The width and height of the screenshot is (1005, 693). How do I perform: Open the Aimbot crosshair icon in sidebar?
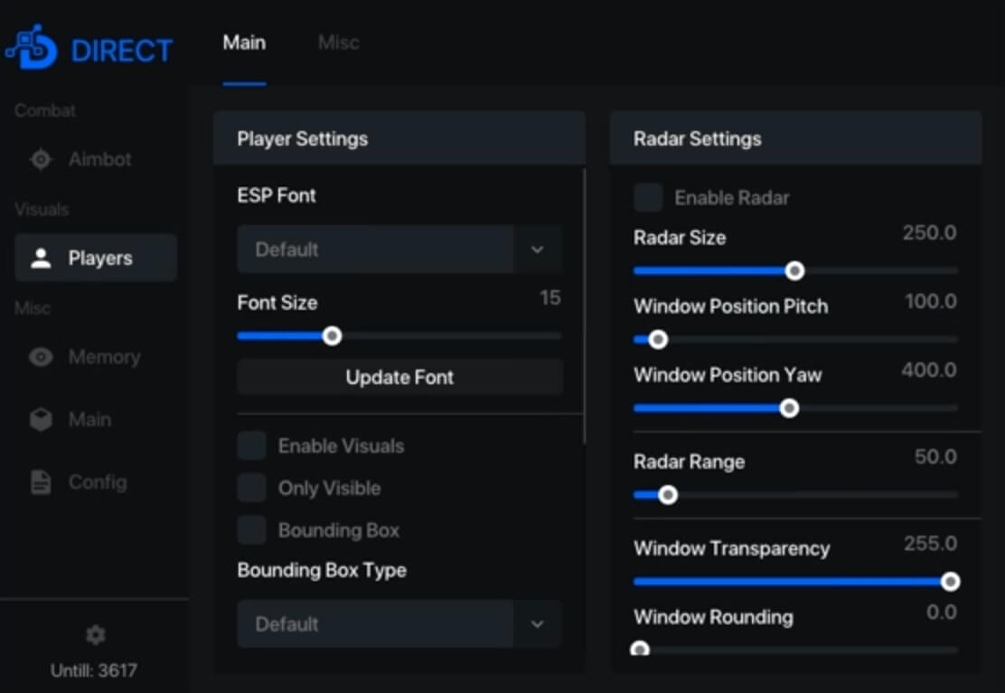pyautogui.click(x=41, y=160)
